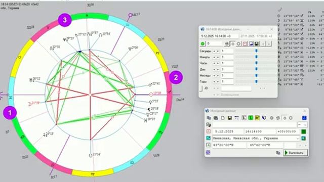Click the bright green square icon in toolbar
Image resolution: width=324 pixels, height=182 pixels.
tap(251, 118)
